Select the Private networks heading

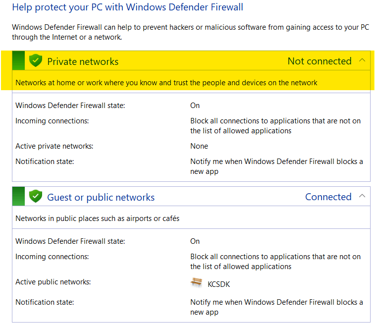(x=83, y=61)
